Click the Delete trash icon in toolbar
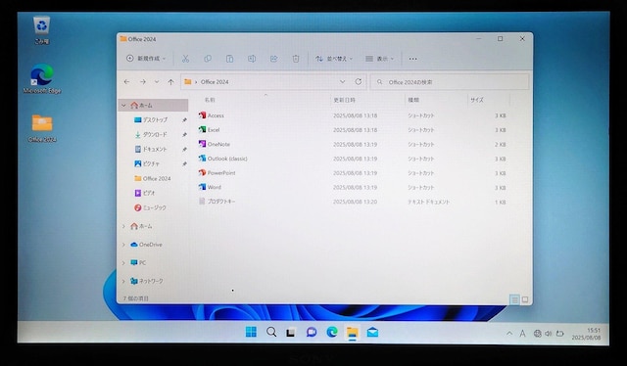This screenshot has width=627, height=366. point(296,59)
